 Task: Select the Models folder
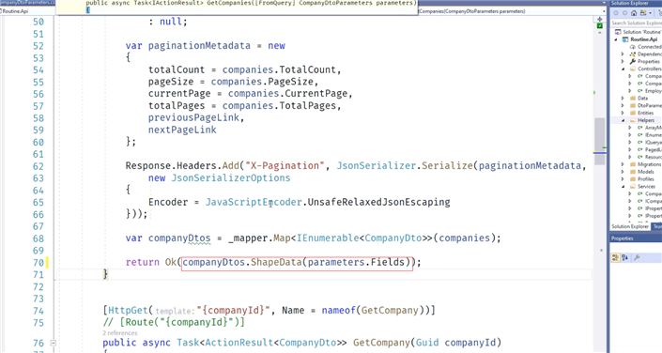click(646, 172)
